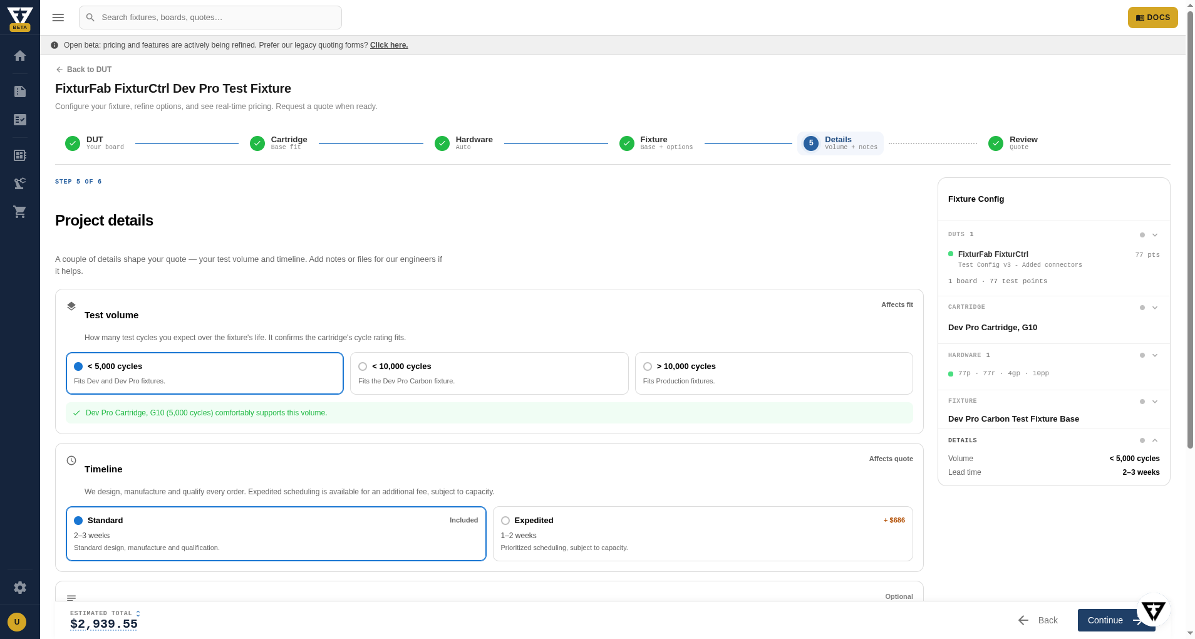
Task: Expand the CARTRIDGE section in Fixture Config
Action: point(1155,308)
